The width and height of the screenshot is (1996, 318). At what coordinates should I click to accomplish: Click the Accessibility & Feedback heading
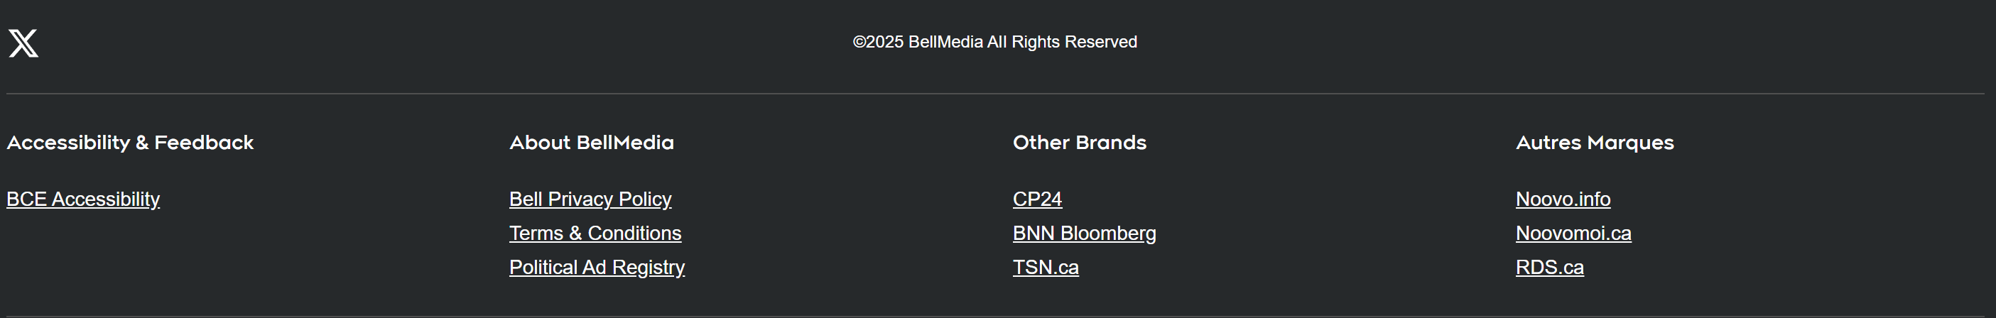[130, 143]
